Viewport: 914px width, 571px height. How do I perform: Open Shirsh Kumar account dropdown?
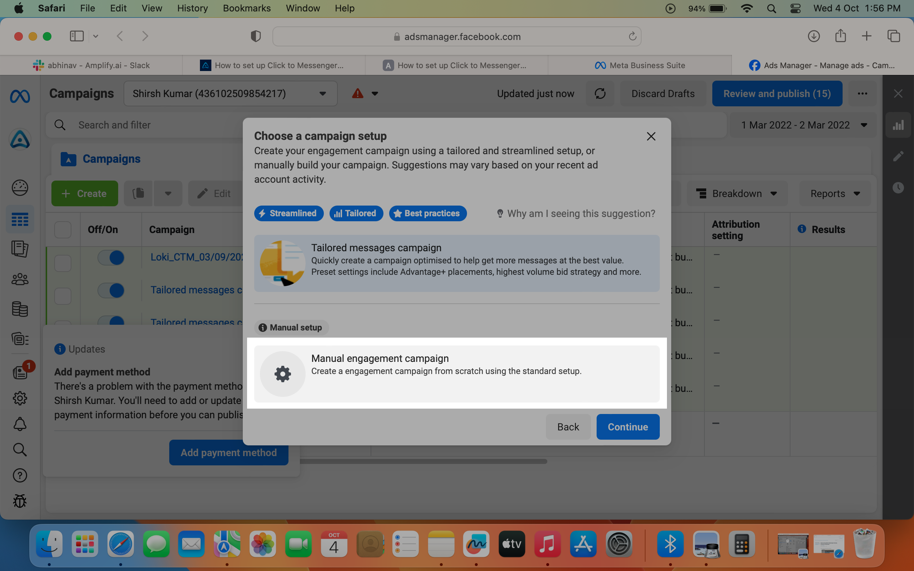(x=230, y=93)
